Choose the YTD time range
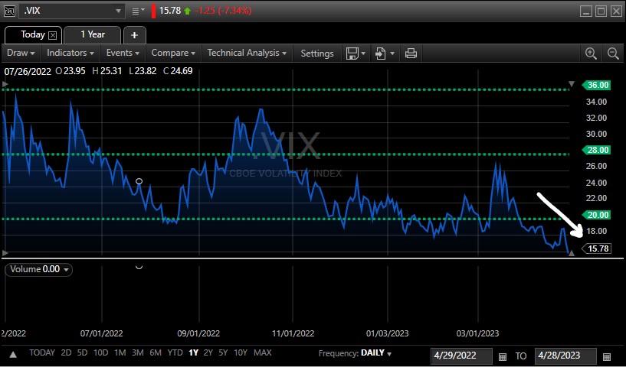Screen dimensions: 626x367 (175, 353)
